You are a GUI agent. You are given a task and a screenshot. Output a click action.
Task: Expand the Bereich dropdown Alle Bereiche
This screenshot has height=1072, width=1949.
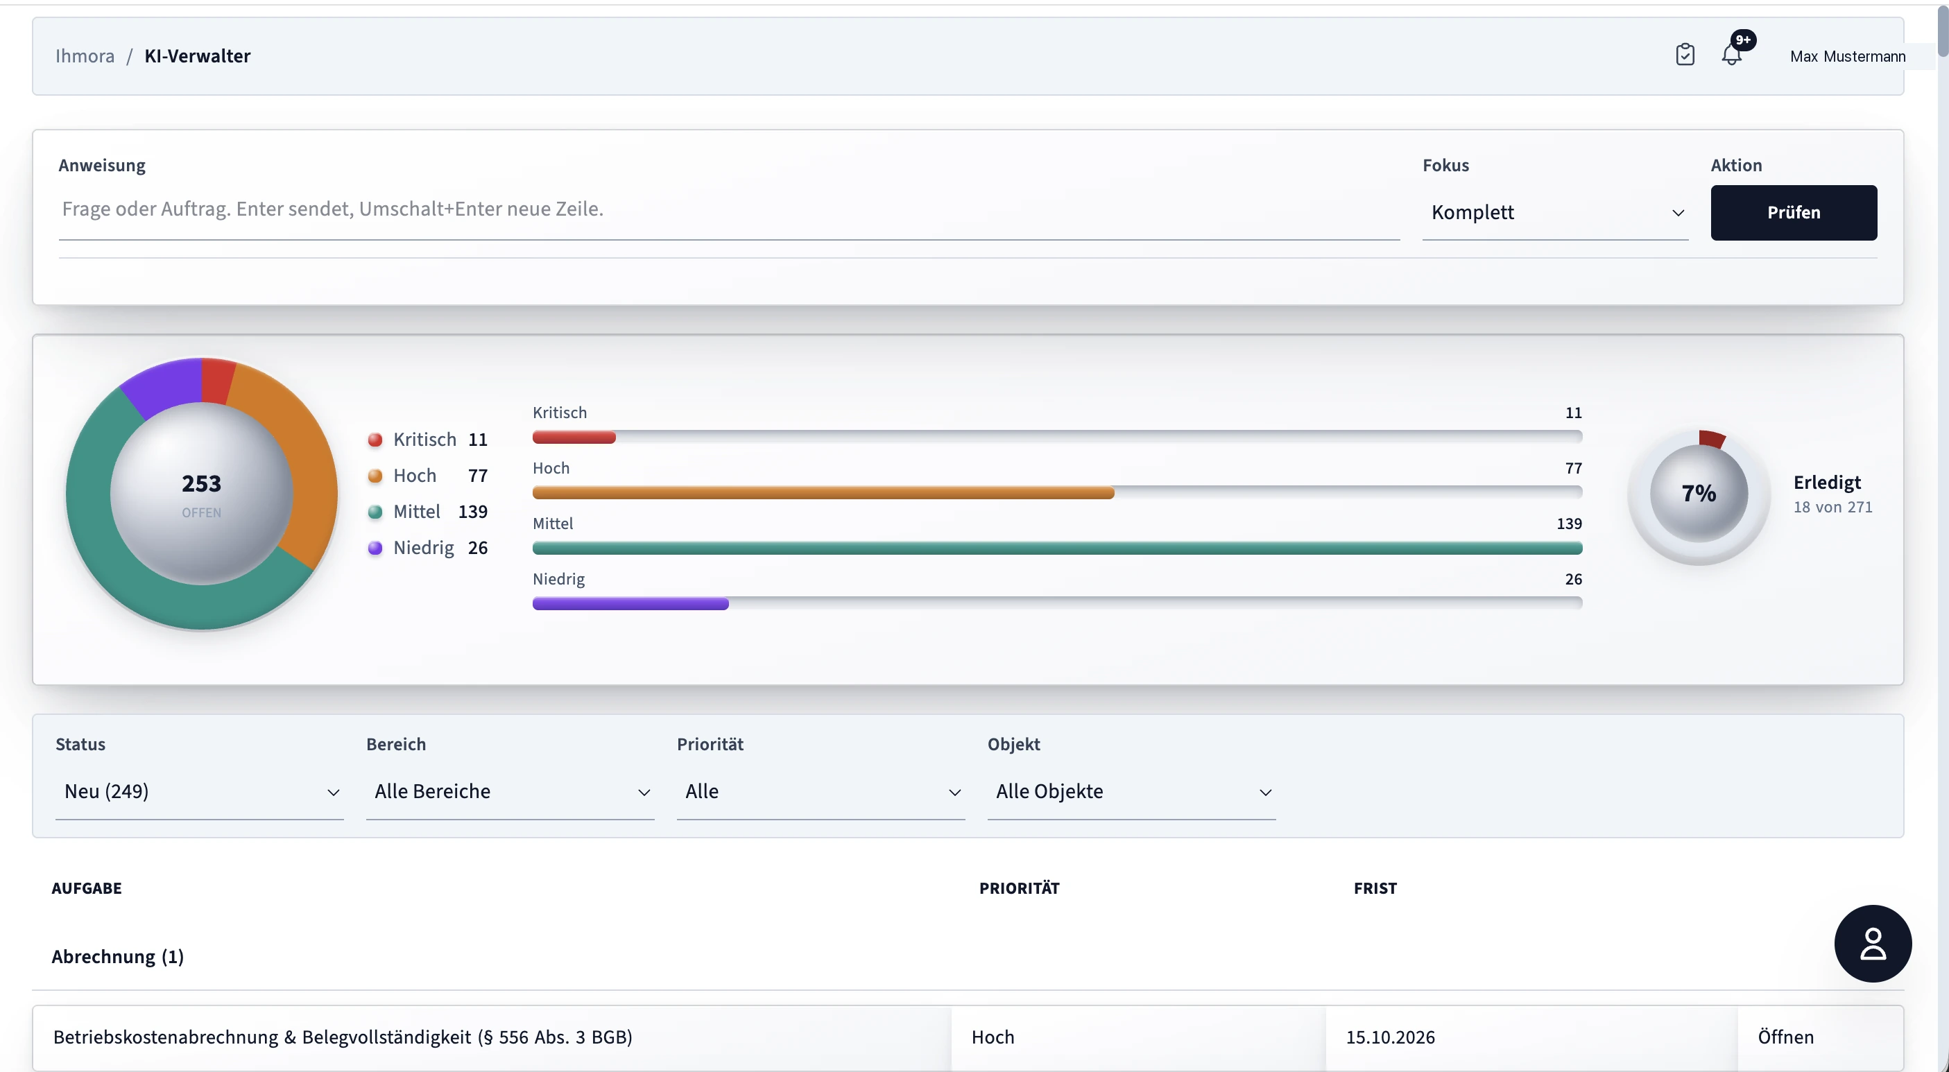[510, 792]
